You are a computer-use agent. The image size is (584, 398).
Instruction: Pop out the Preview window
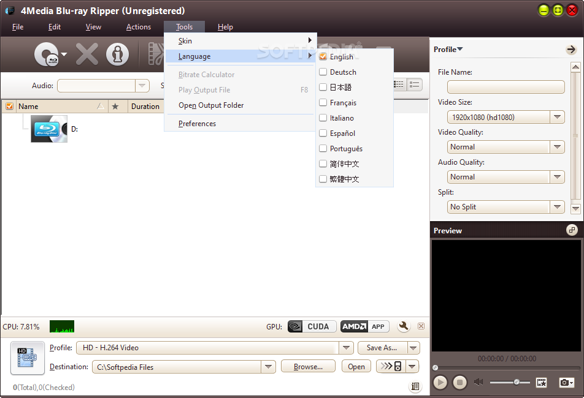pos(572,230)
